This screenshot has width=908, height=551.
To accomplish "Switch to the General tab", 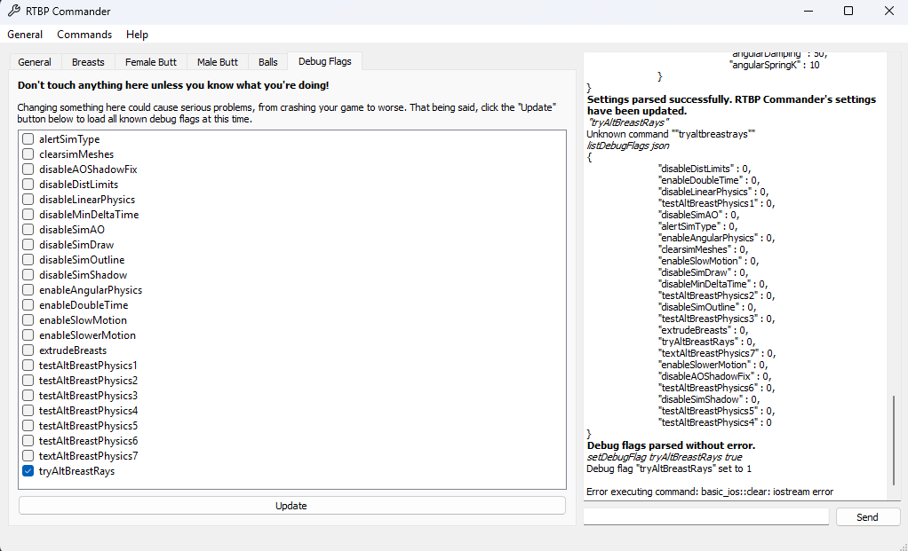I will pyautogui.click(x=34, y=62).
